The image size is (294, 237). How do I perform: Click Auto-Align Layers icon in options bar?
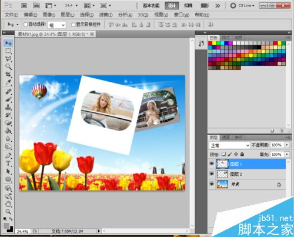click(x=211, y=25)
